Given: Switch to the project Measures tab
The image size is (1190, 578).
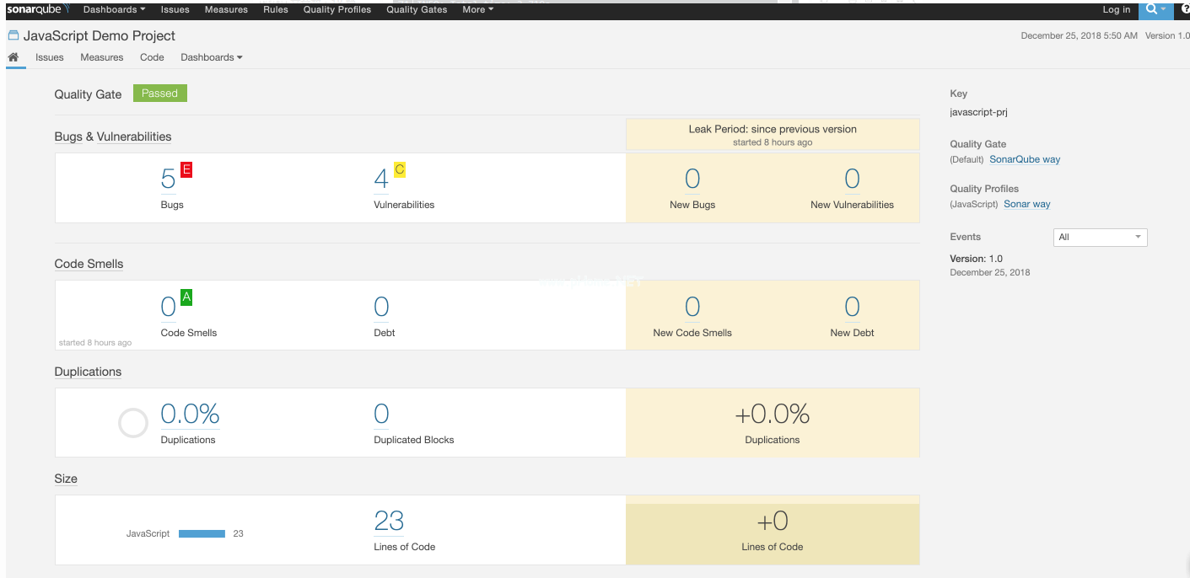Looking at the screenshot, I should pyautogui.click(x=102, y=57).
